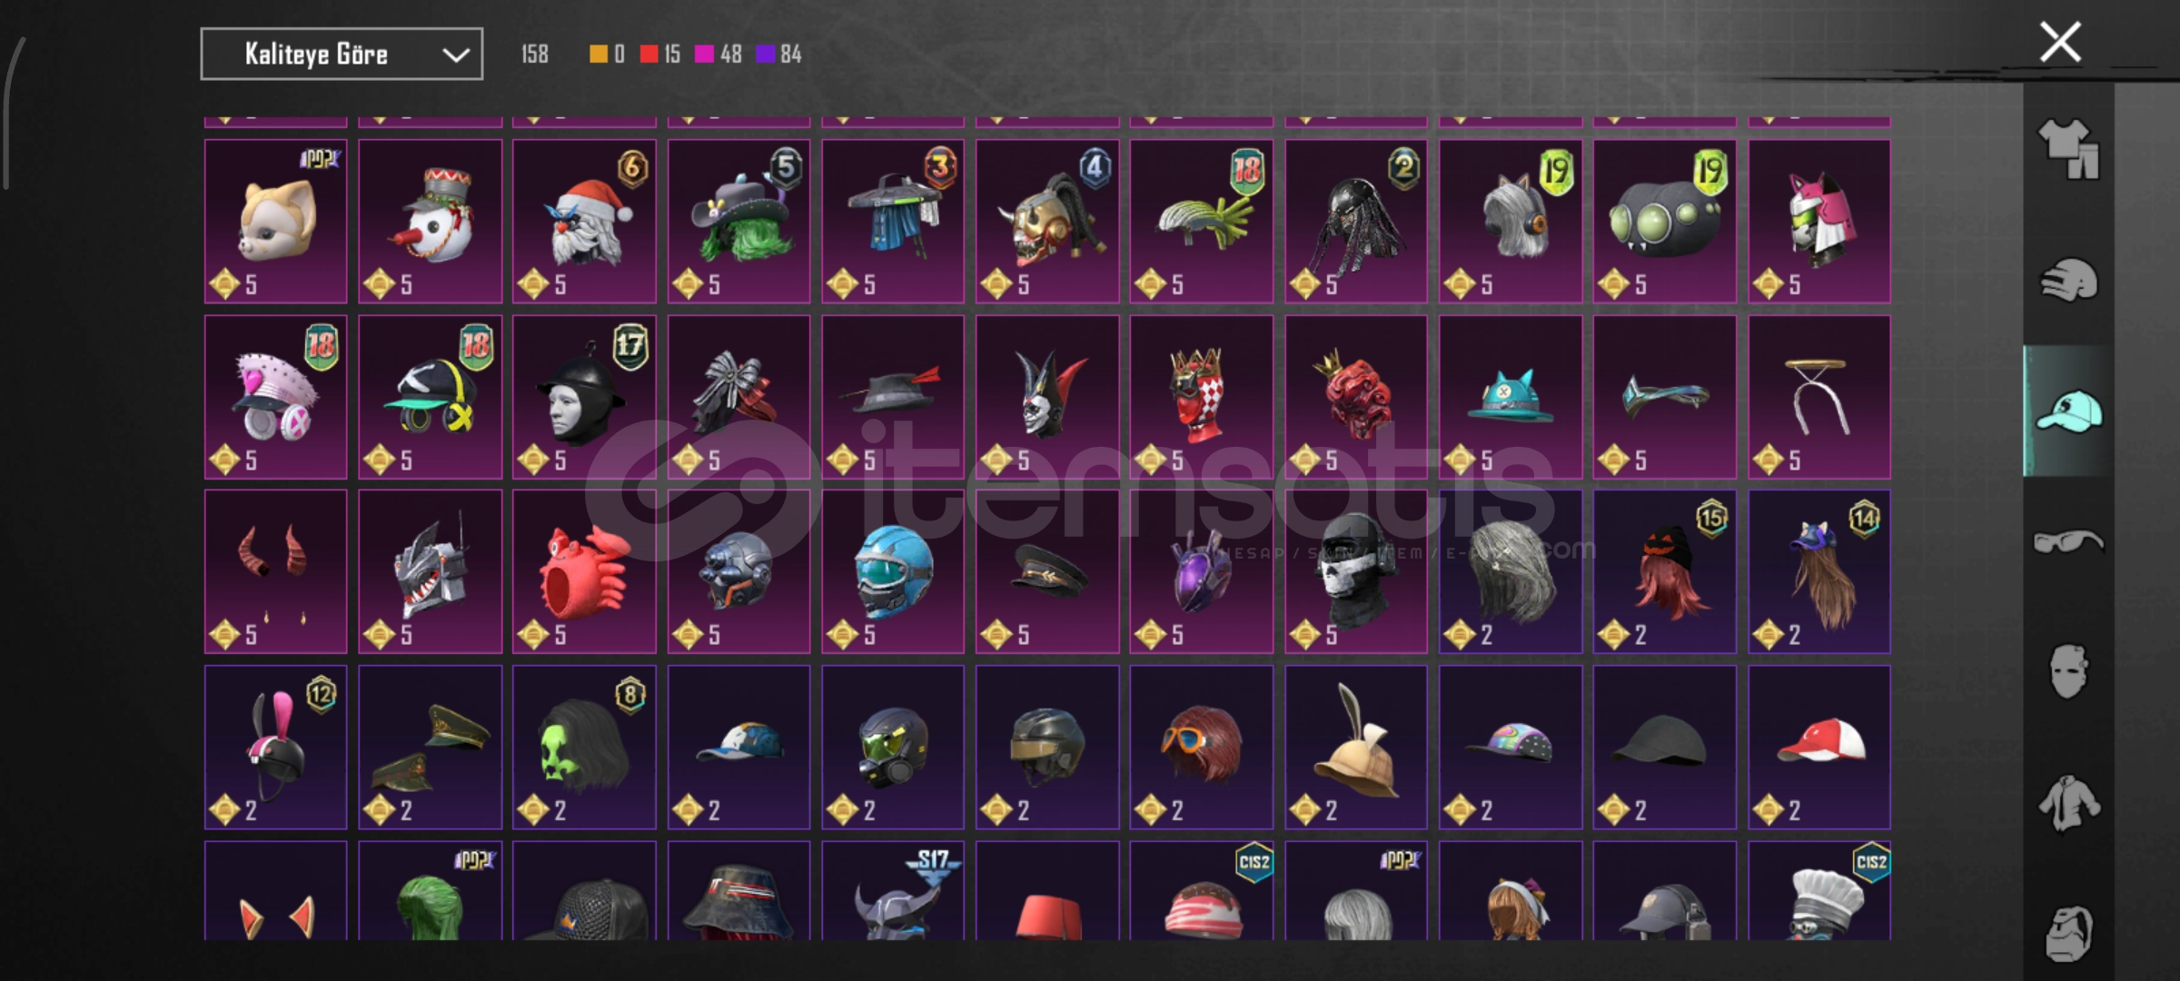Filter by purple quality swatch showing 84
The image size is (2180, 981).
click(x=778, y=54)
